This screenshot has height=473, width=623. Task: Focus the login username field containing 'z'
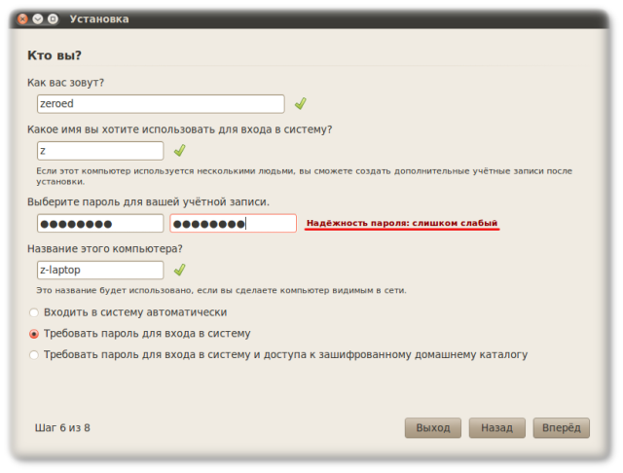[x=98, y=151]
